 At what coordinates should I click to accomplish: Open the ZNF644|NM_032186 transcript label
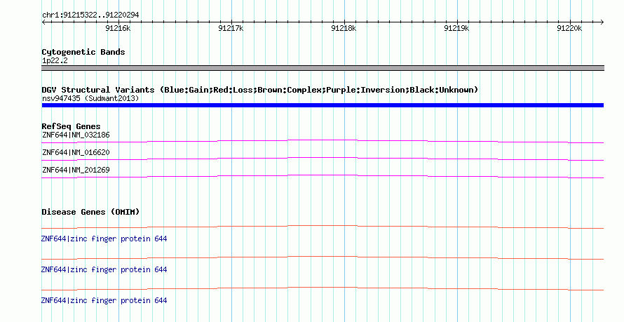pos(76,135)
